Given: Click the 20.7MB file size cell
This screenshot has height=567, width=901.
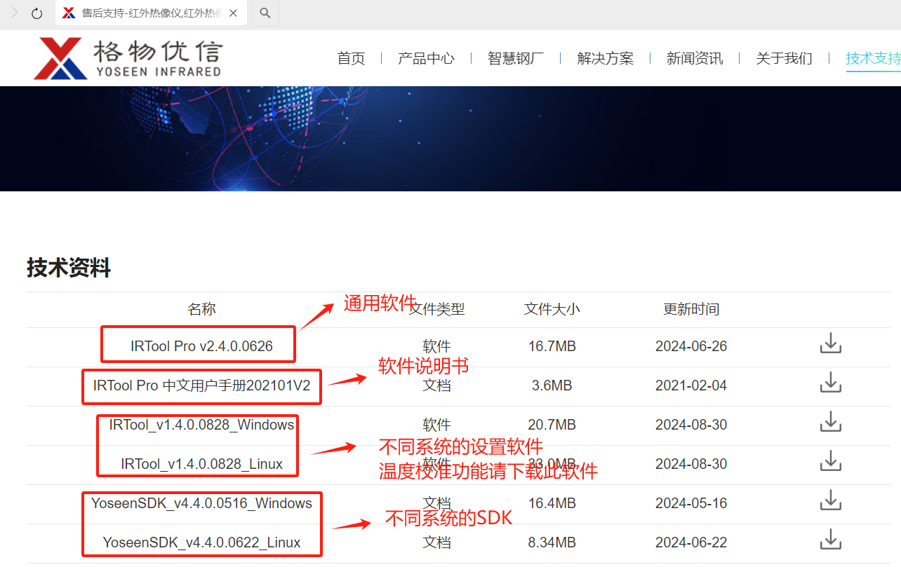Looking at the screenshot, I should pos(552,425).
